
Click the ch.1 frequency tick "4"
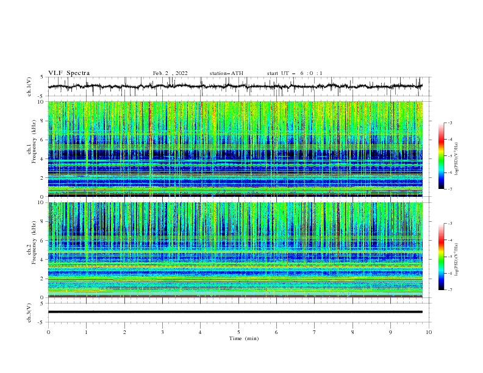point(43,159)
